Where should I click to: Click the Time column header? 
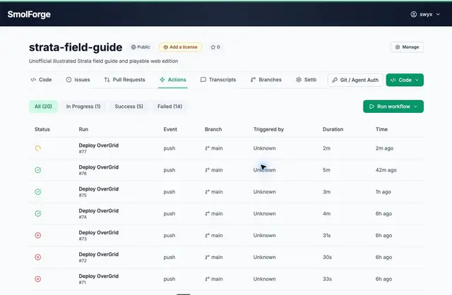(381, 129)
